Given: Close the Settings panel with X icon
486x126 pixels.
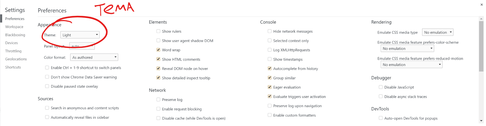Looking at the screenshot, I should [481, 4].
